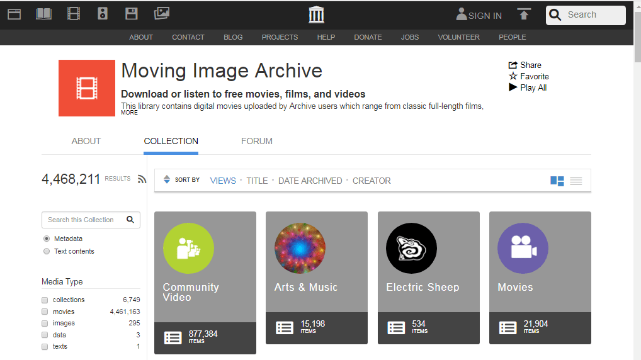Viewport: 641px width, 360px height.
Task: Open the Images icon in top bar
Action: point(161,13)
